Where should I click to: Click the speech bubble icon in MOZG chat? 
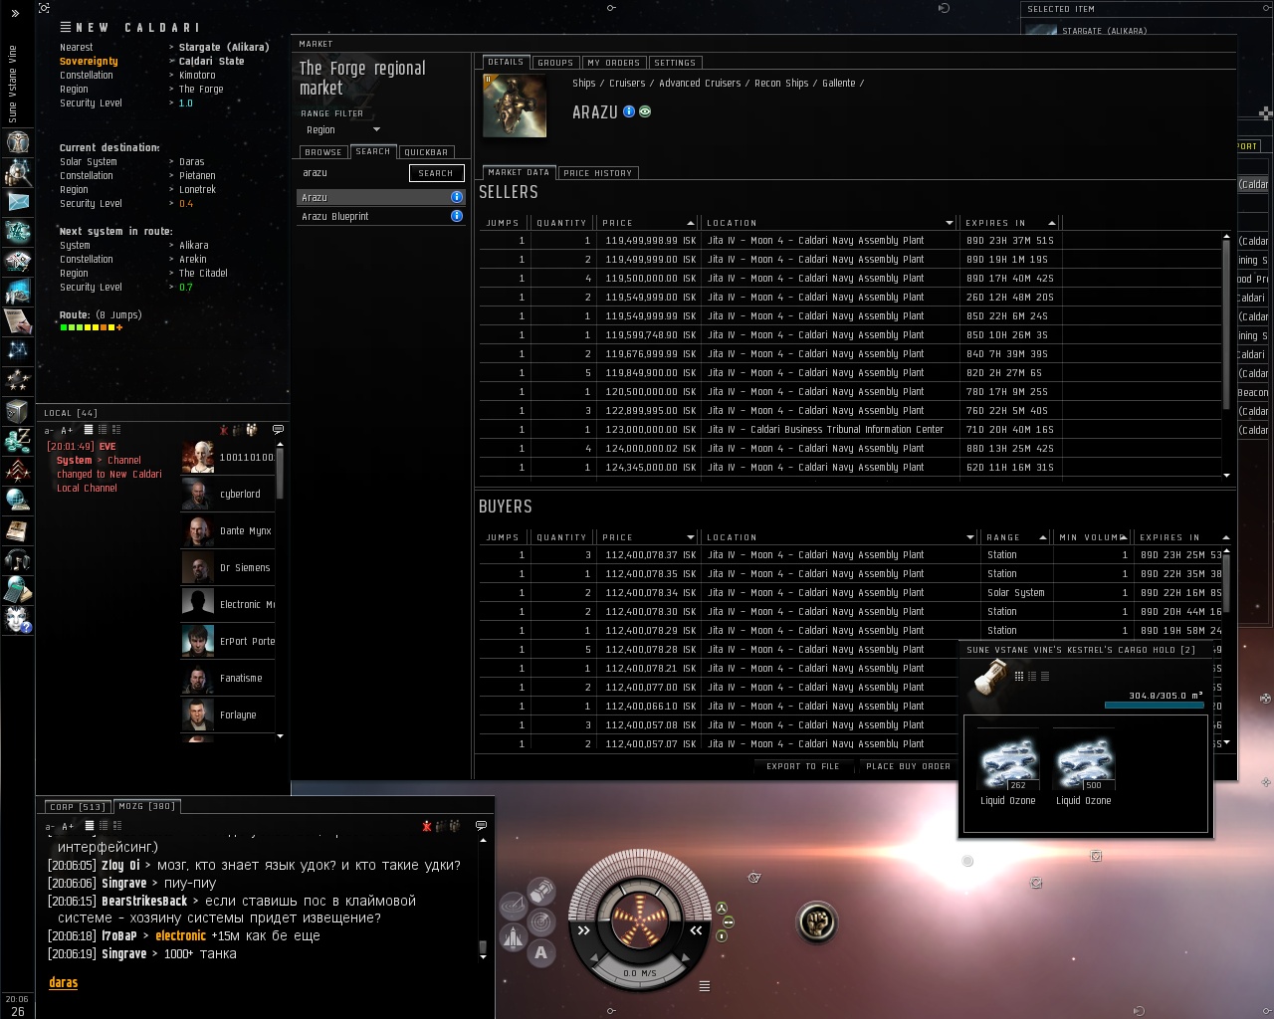pyautogui.click(x=482, y=825)
